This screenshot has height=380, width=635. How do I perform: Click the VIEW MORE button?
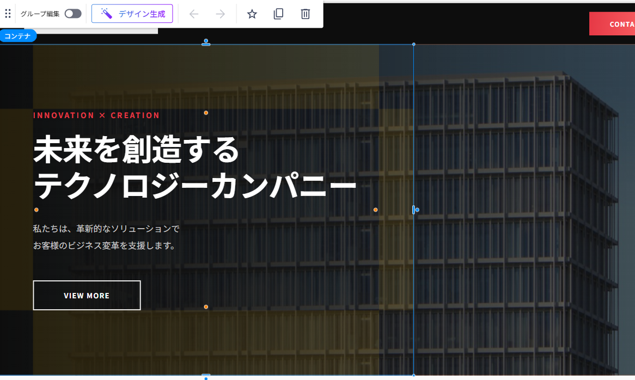click(x=87, y=296)
